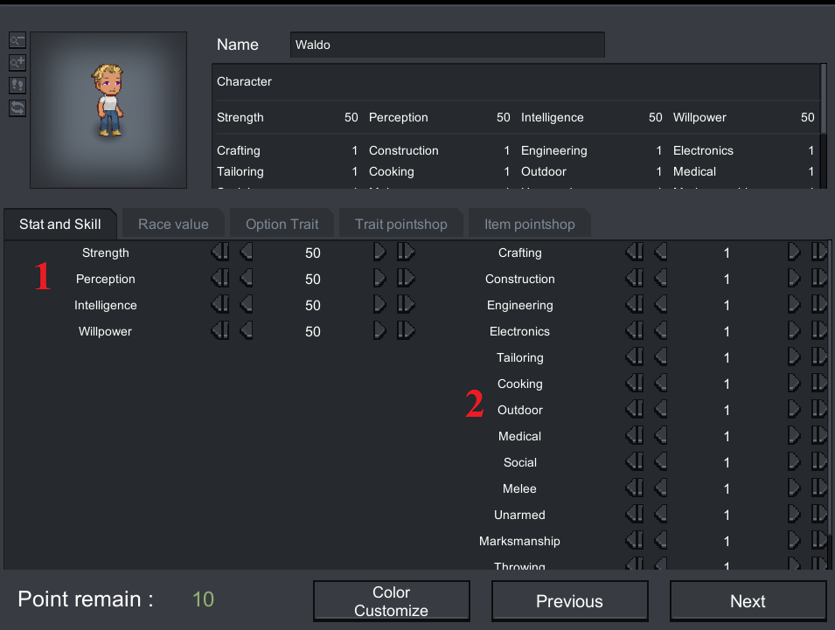Jump Intelligence to the maximum

[406, 305]
